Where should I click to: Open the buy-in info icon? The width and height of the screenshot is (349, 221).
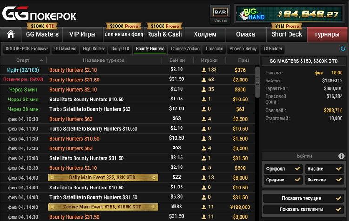tap(341, 156)
